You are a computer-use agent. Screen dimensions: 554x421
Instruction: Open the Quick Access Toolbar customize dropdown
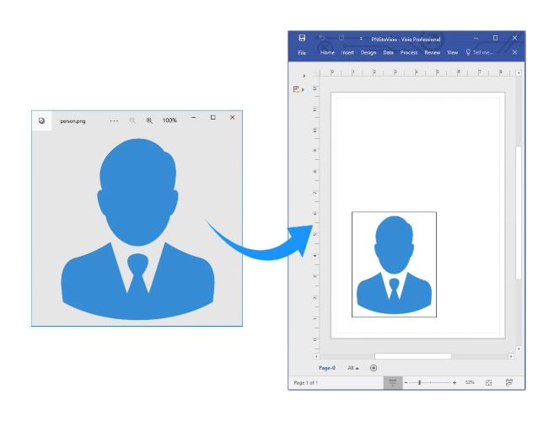[x=361, y=39]
